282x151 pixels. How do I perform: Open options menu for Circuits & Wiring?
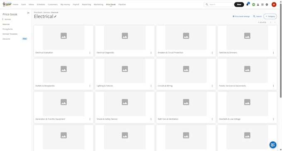212,86
